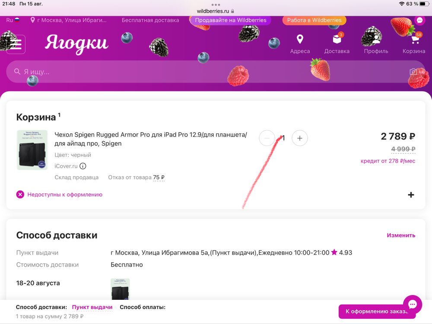Click Цвет: черный text
Image resolution: width=432 pixels, height=324 pixels.
coord(73,155)
